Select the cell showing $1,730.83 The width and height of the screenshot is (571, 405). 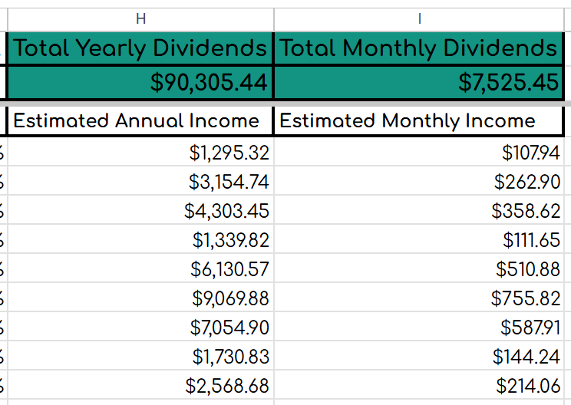point(140,355)
